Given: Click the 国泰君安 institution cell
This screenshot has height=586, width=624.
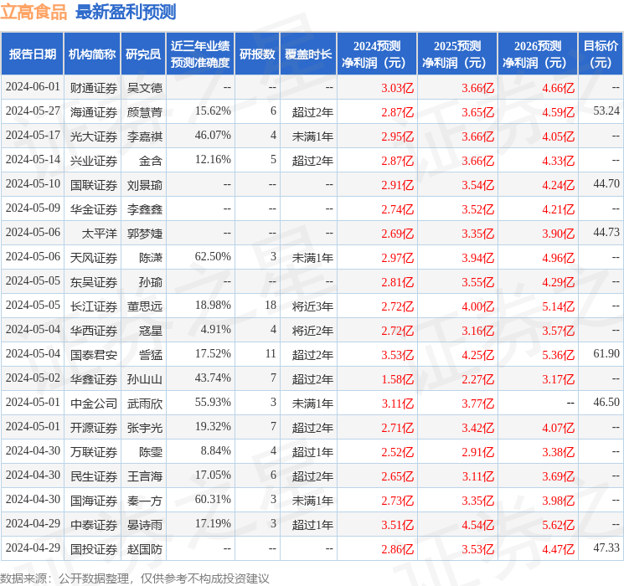Looking at the screenshot, I should pos(94,355).
